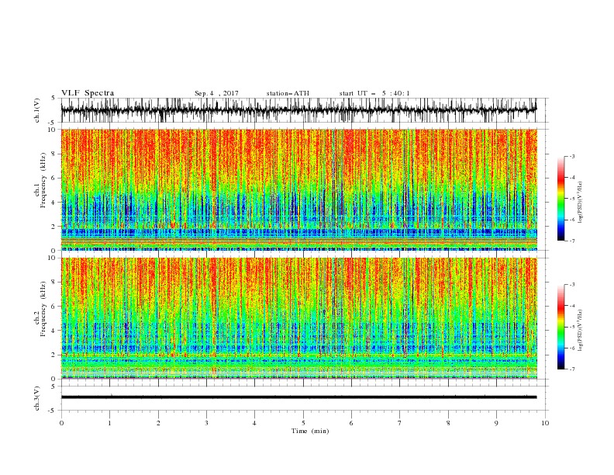Image resolution: width=614 pixels, height=475 pixels.
Task: Click the "-5" tick on lower color bar
Action: pos(572,327)
